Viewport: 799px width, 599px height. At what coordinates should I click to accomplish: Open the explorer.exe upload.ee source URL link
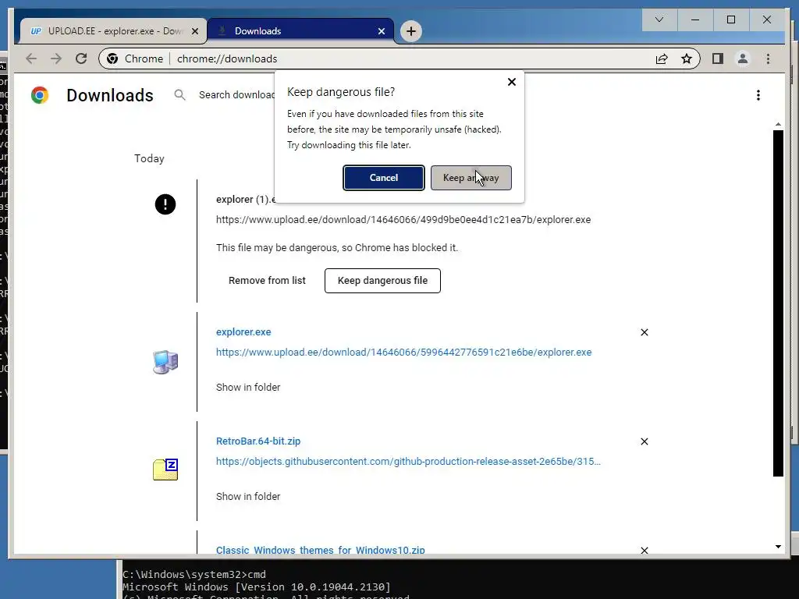click(403, 353)
